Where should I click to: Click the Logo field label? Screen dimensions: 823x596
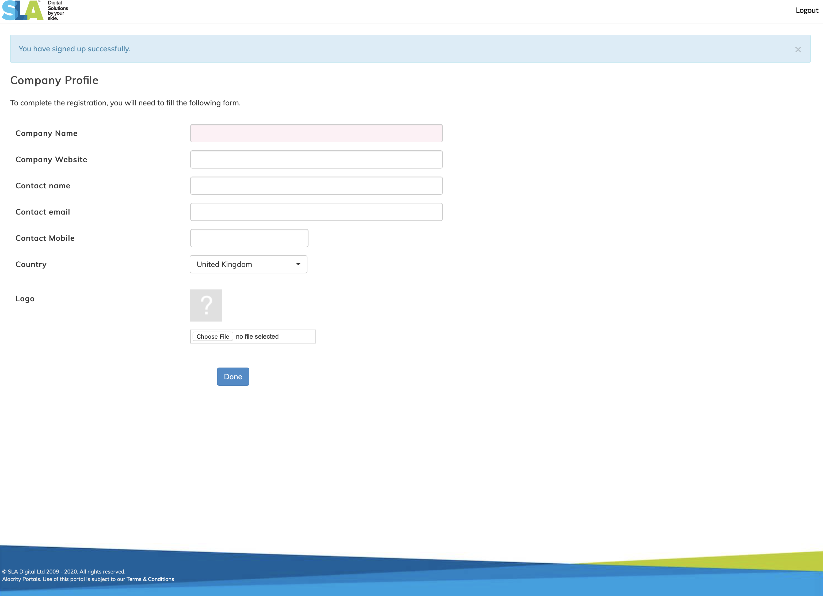click(25, 299)
